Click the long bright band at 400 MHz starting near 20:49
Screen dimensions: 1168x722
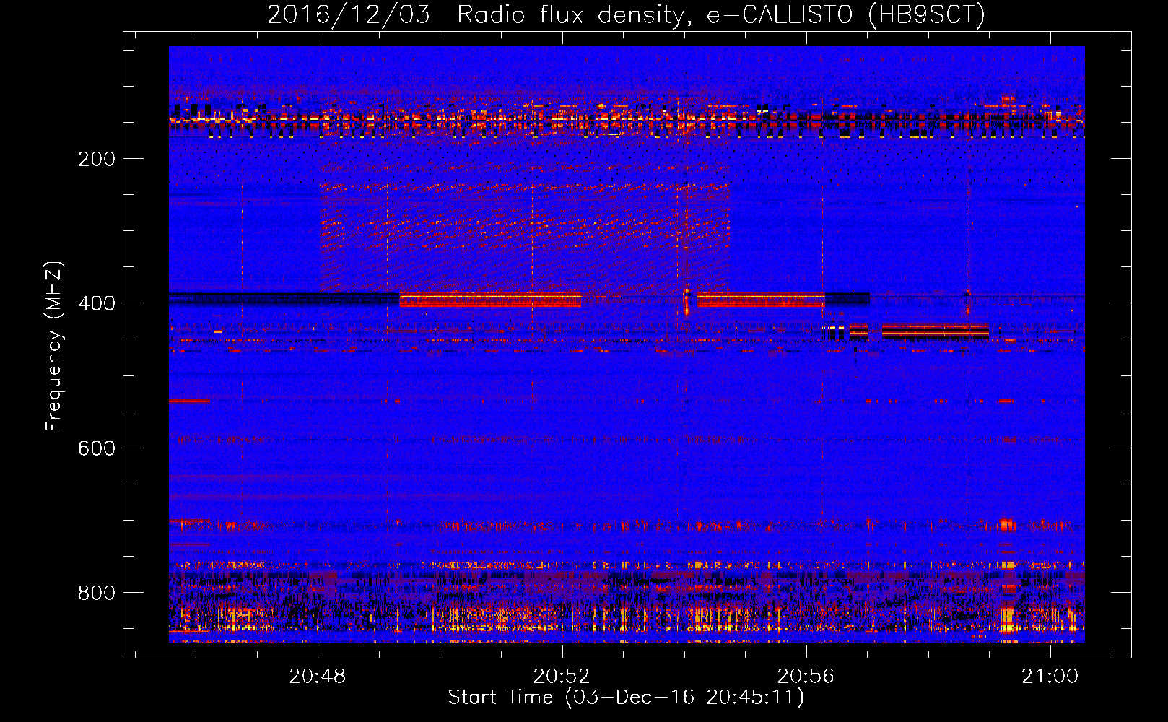click(x=490, y=299)
